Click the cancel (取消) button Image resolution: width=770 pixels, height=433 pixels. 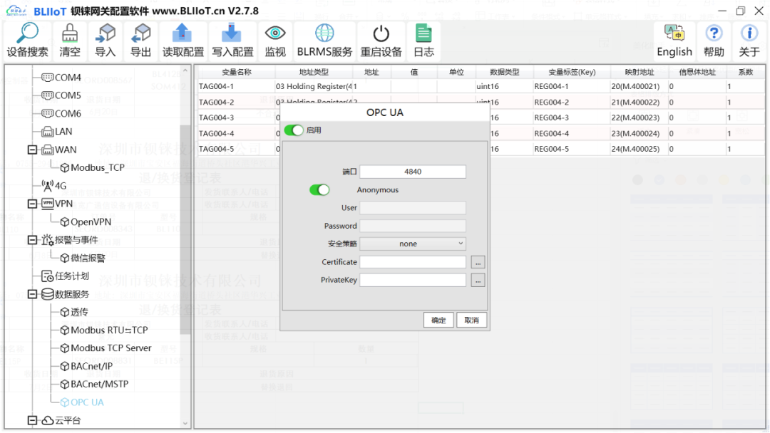(x=471, y=320)
